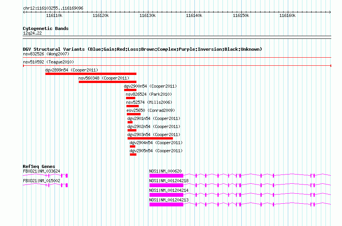342x226 pixels.
Task: Open variant dgv2899n54 (Cooper2011) label
Action: pyautogui.click(x=71, y=70)
